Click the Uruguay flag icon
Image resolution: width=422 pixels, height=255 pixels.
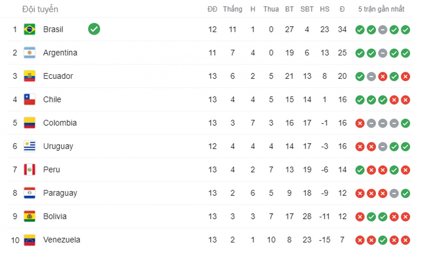pos(30,147)
